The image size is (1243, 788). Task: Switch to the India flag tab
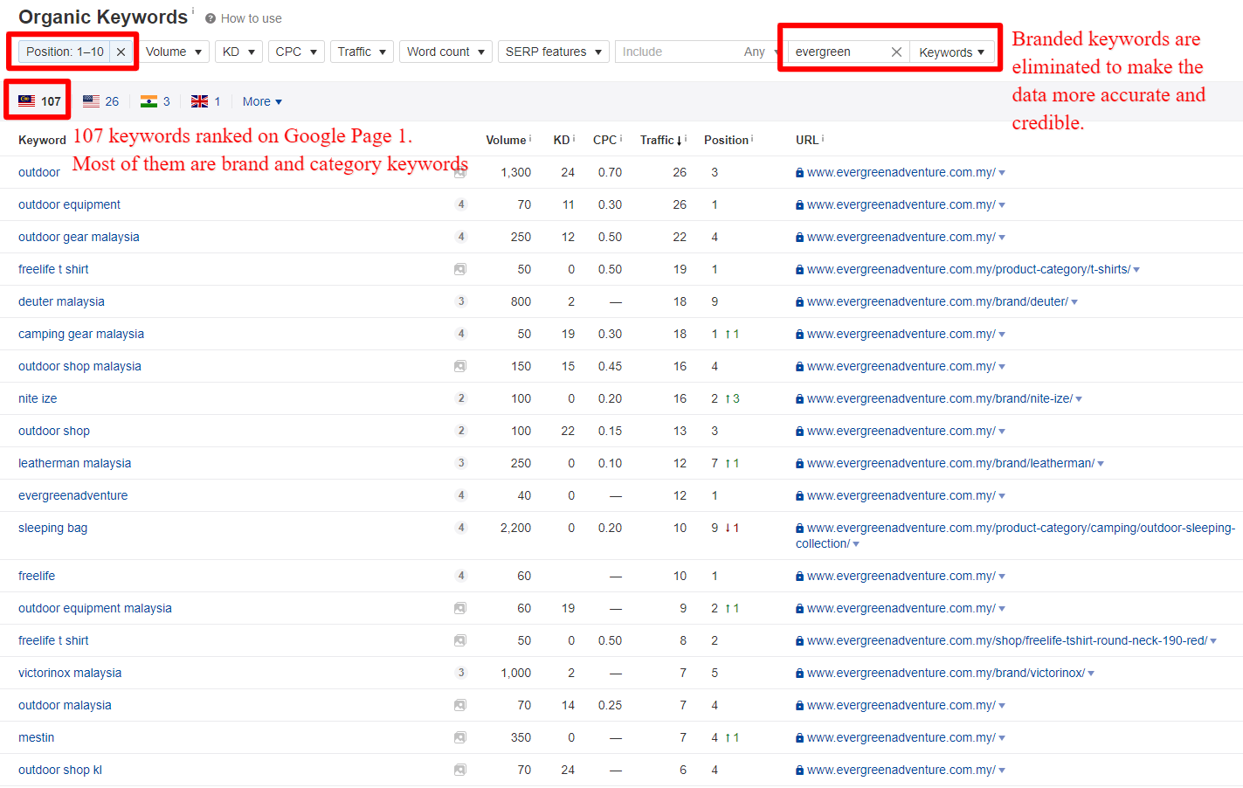pos(155,101)
